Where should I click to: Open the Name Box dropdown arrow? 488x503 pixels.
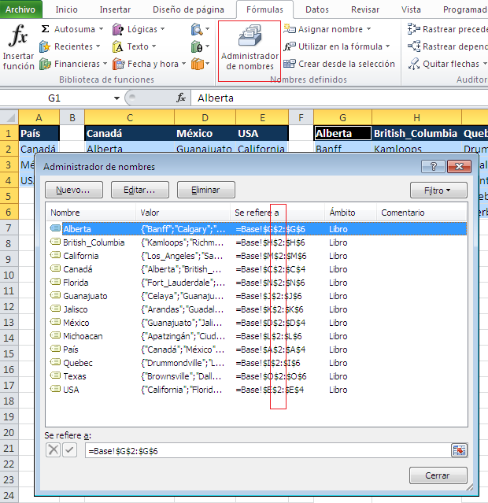pos(117,98)
